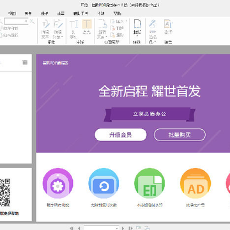Click the QR code image in left panel
230x230 pixels.
tap(5, 192)
